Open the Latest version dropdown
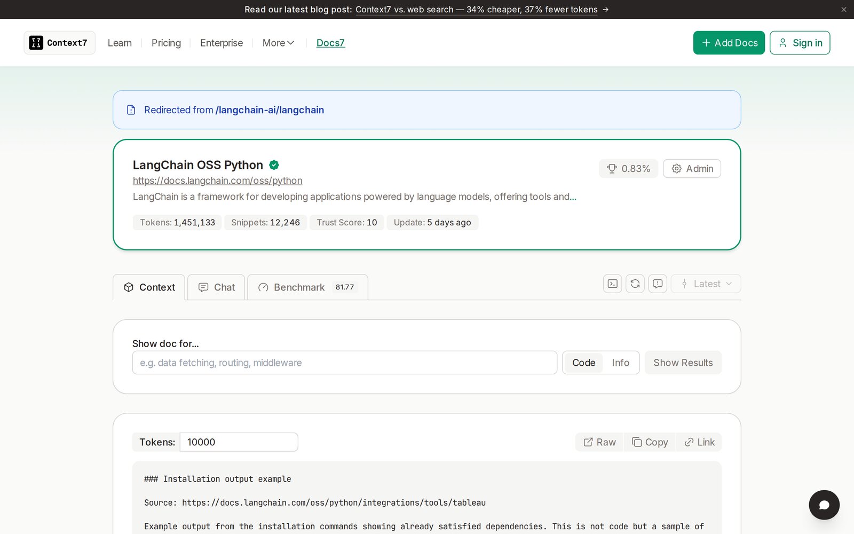Screen dimensions: 854x534 [x=706, y=284]
